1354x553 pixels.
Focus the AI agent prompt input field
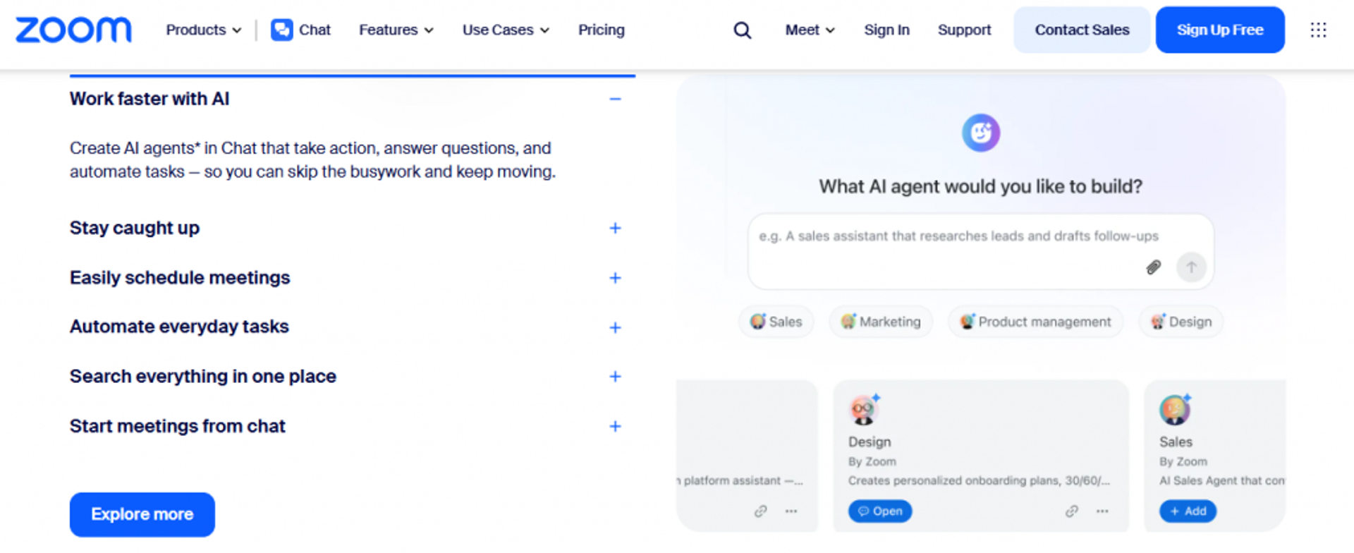(x=980, y=252)
